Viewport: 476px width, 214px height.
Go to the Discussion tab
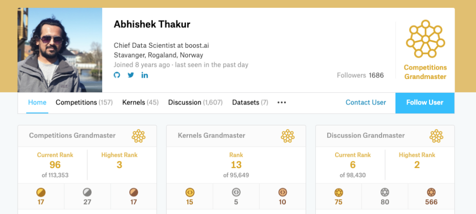pyautogui.click(x=195, y=103)
